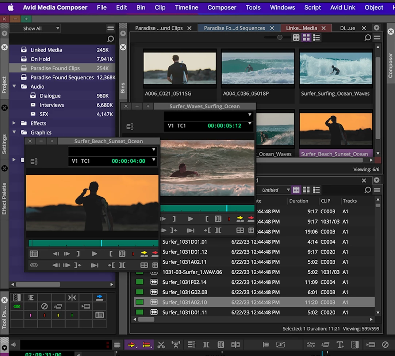Click position bar in Surfer_Beach_Sunset_Ocean monitor
The height and width of the screenshot is (356, 395).
pyautogui.click(x=93, y=243)
